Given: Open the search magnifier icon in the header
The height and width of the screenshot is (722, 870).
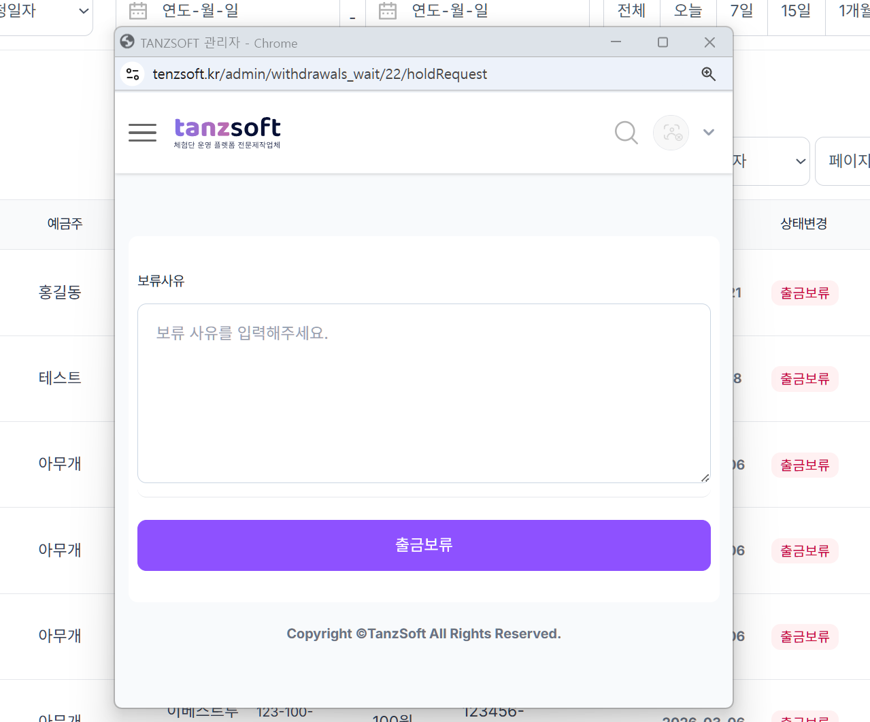Looking at the screenshot, I should [625, 133].
